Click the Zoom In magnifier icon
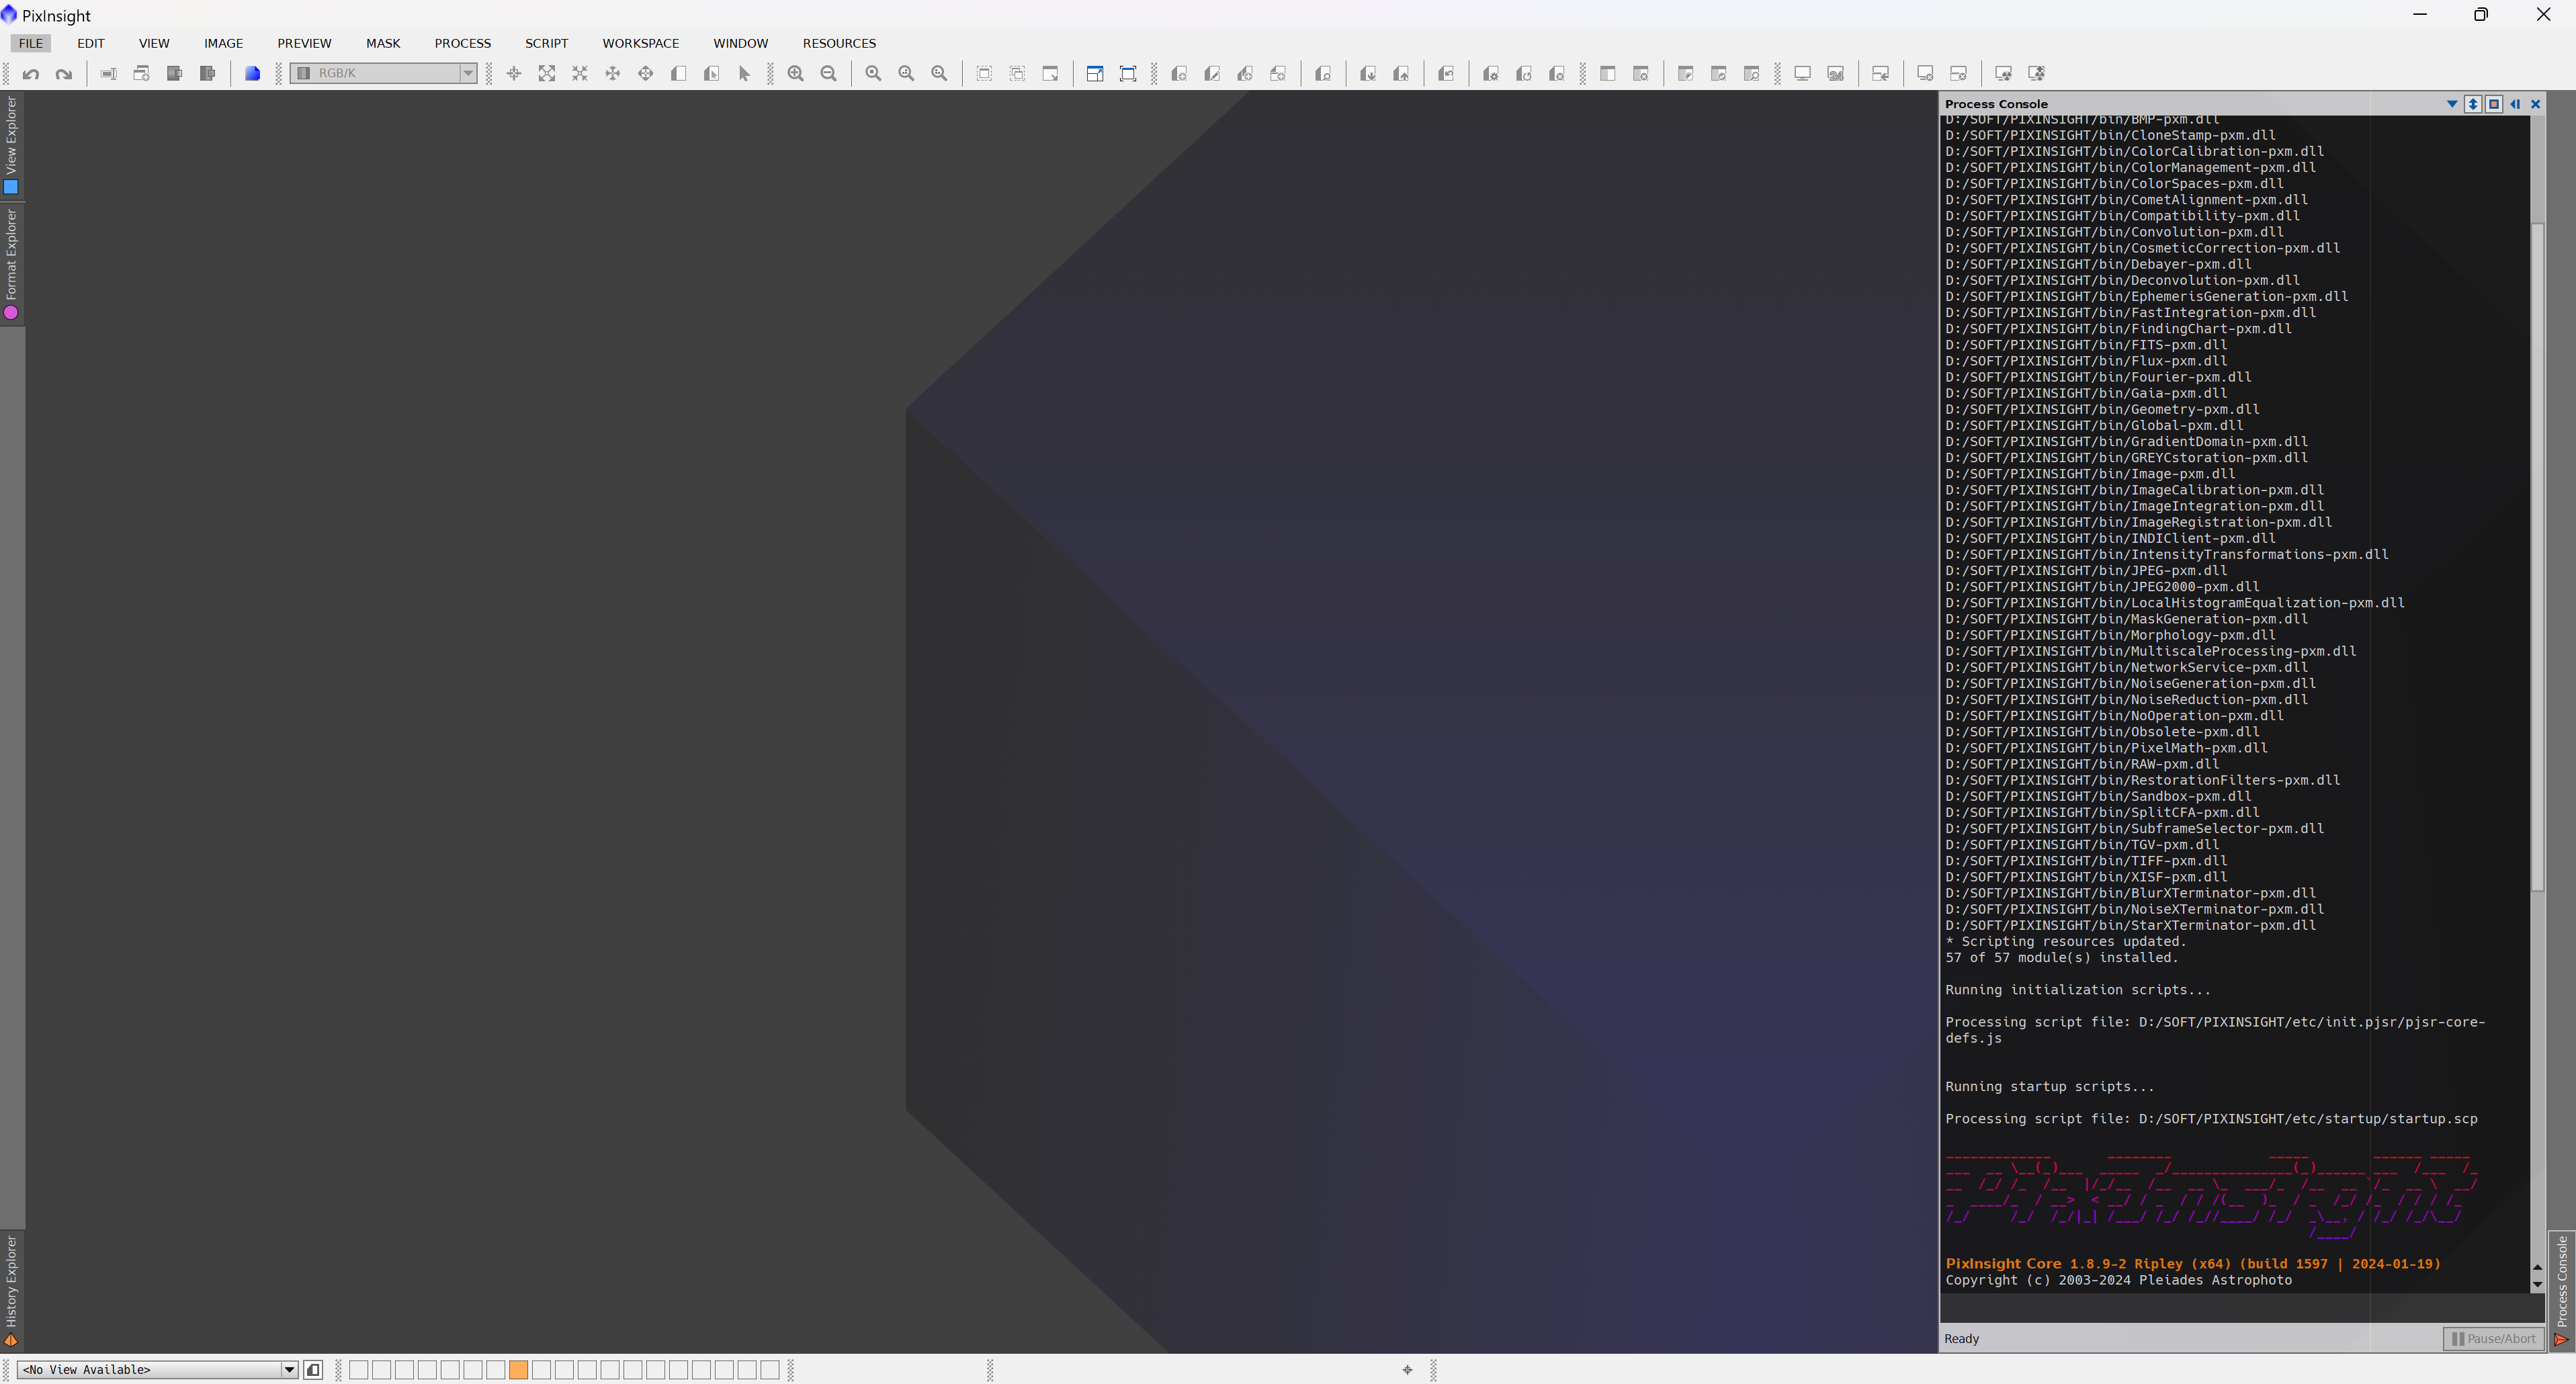The height and width of the screenshot is (1384, 2576). point(796,74)
